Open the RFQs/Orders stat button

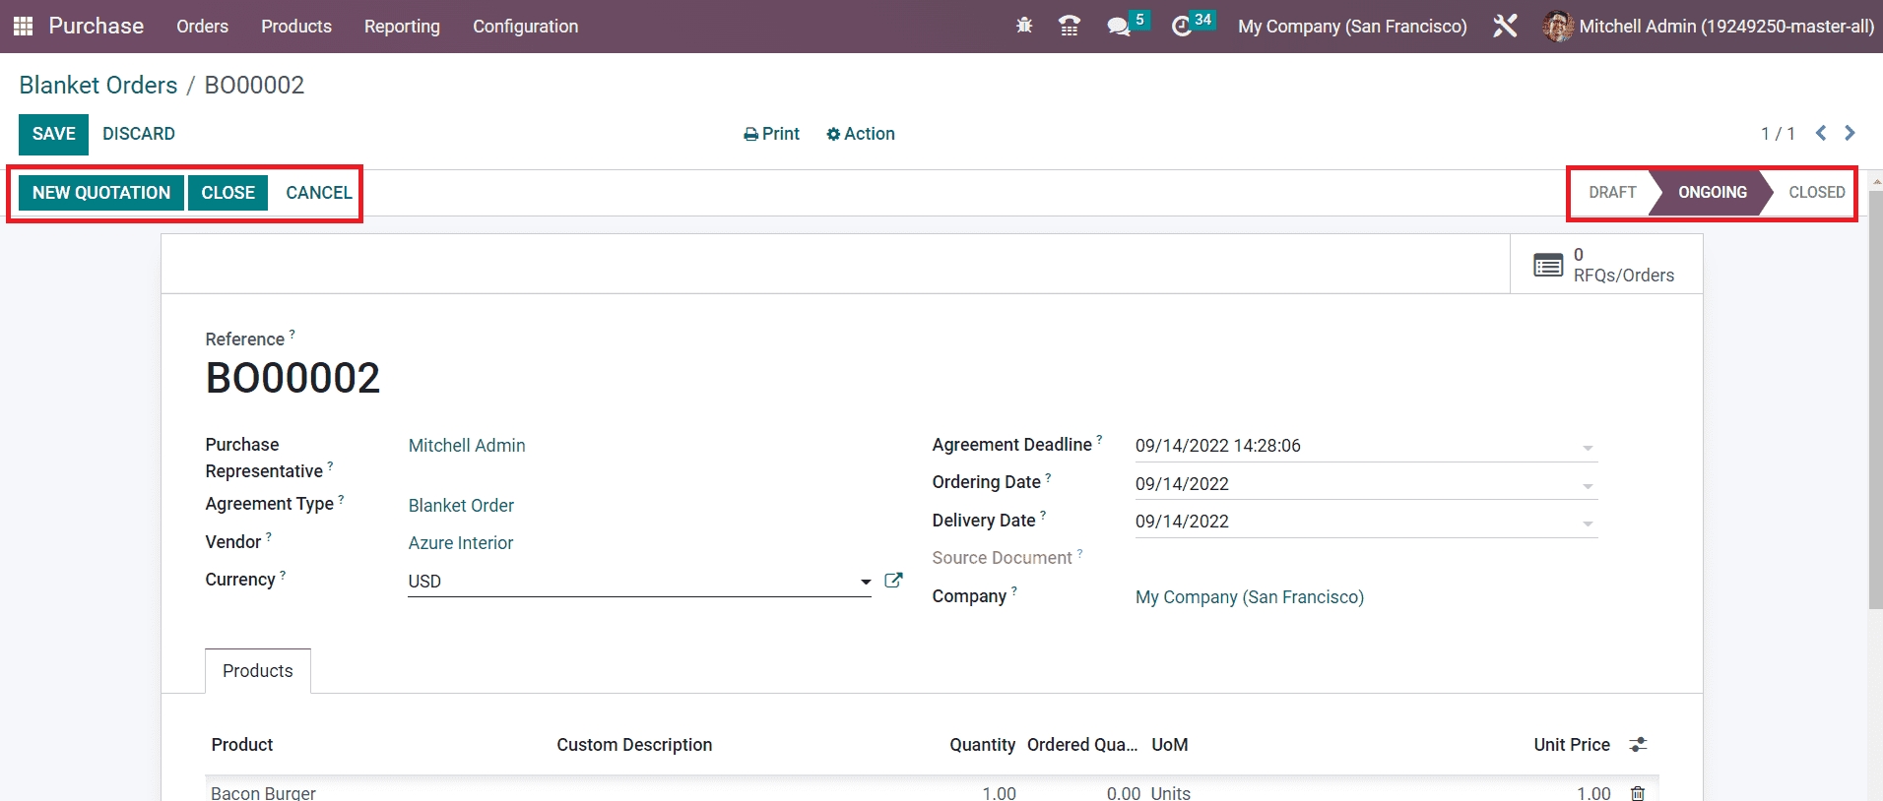(1605, 265)
